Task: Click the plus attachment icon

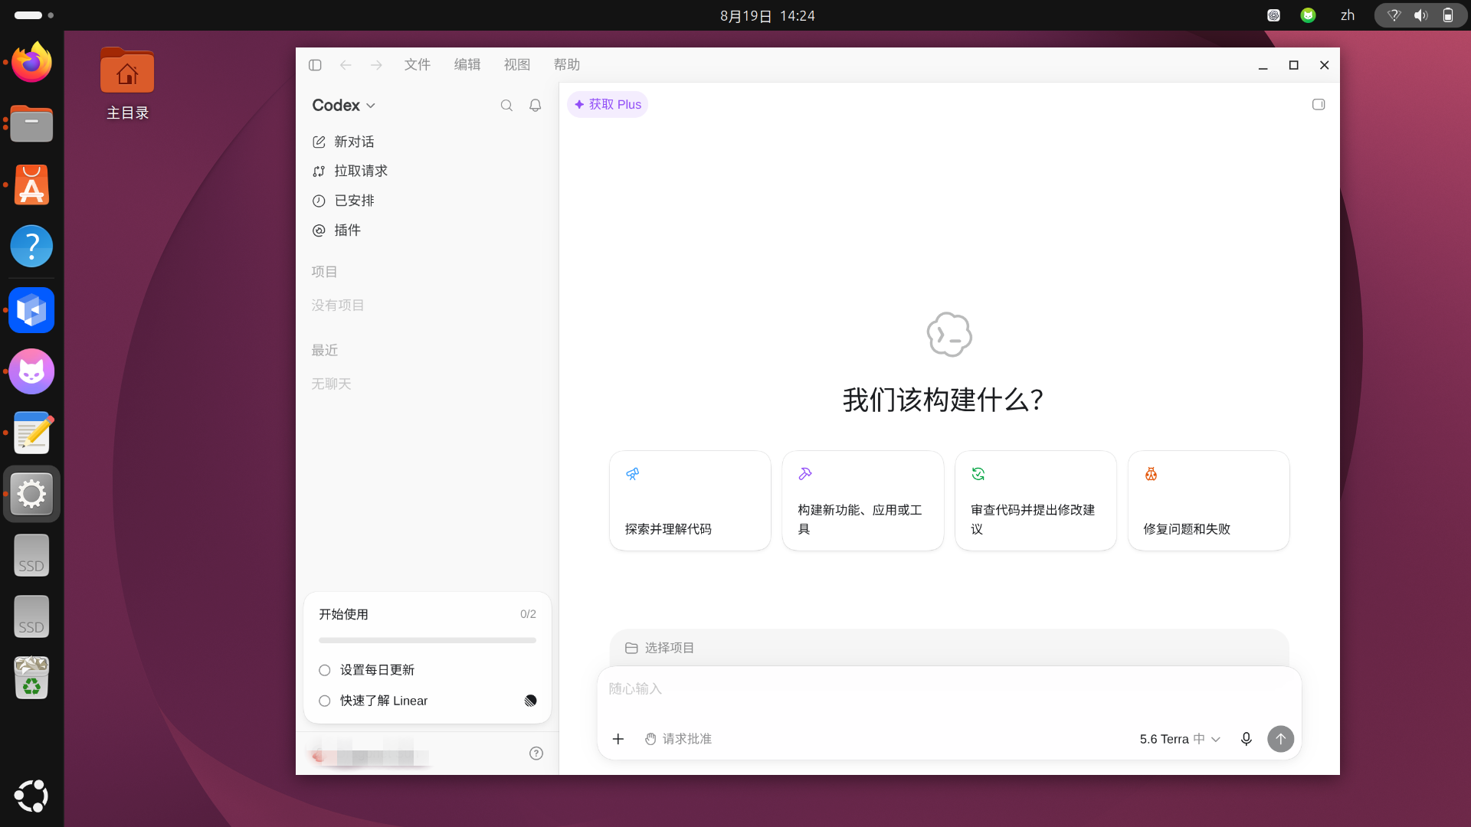Action: (618, 739)
